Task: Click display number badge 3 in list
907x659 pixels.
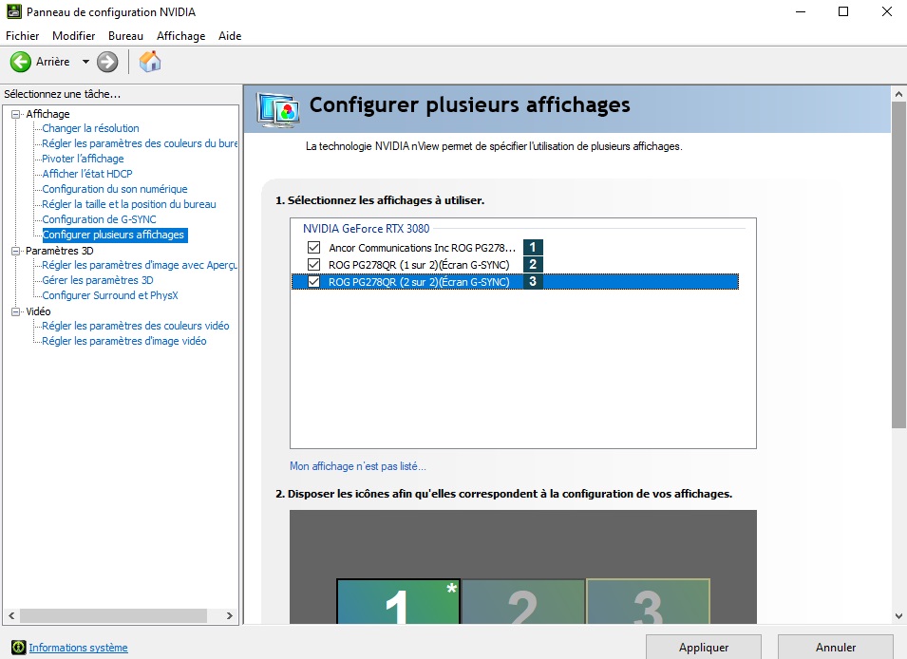Action: coord(533,282)
